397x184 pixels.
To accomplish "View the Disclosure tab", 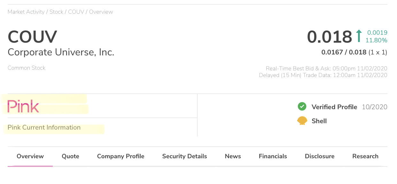I will [x=320, y=156].
